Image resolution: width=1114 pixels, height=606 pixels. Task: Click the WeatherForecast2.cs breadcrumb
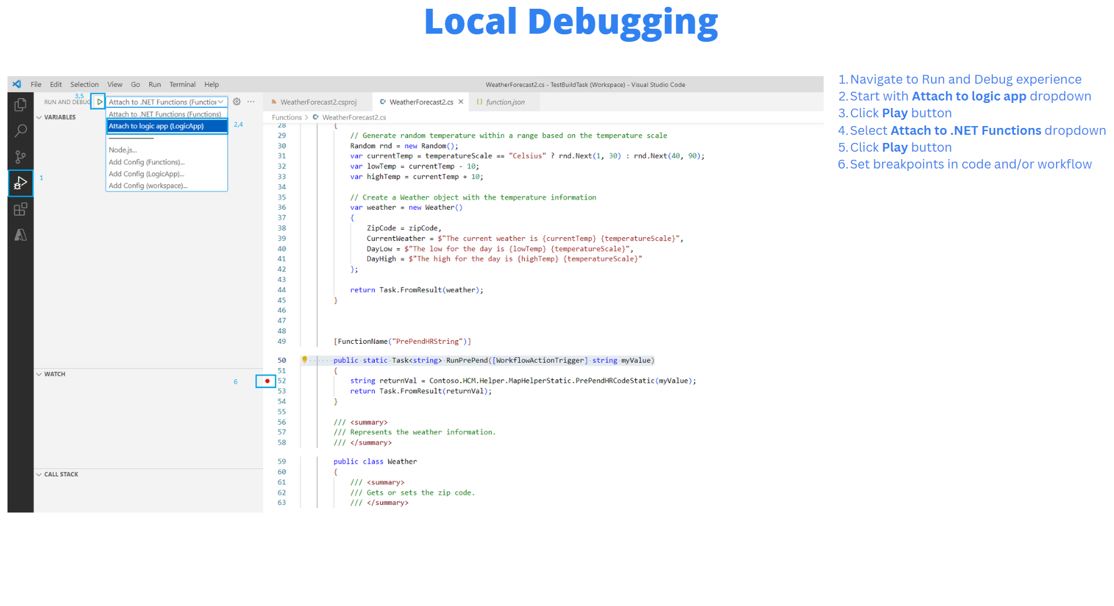point(354,117)
